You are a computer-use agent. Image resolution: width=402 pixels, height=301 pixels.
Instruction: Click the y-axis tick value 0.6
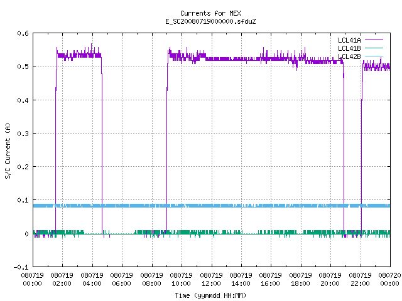23,33
